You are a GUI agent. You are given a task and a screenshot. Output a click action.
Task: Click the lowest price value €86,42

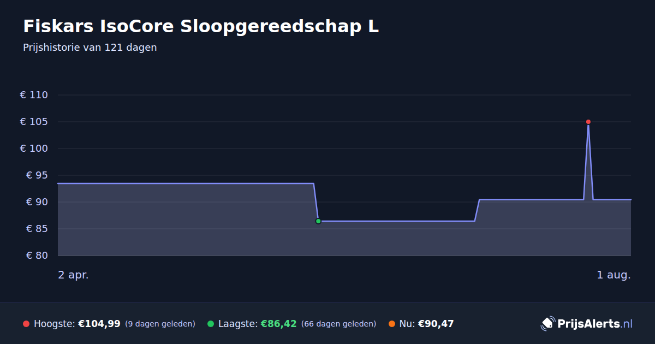coord(278,324)
